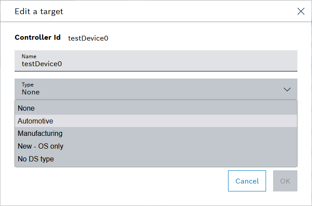Click the small Type field label
The height and width of the screenshot is (206, 312).
click(x=27, y=85)
